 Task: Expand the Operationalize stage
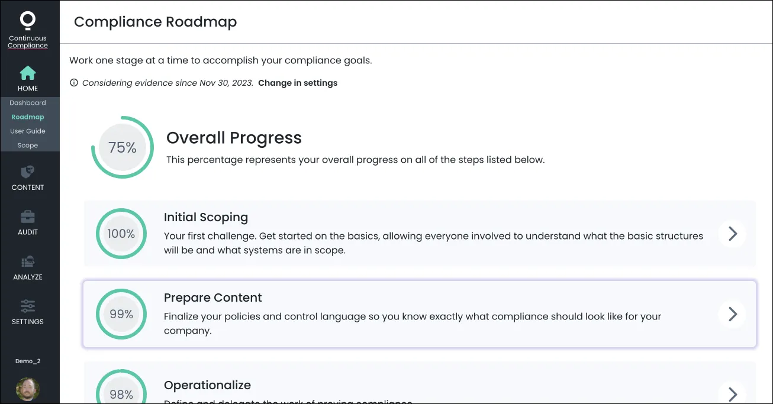tap(732, 393)
